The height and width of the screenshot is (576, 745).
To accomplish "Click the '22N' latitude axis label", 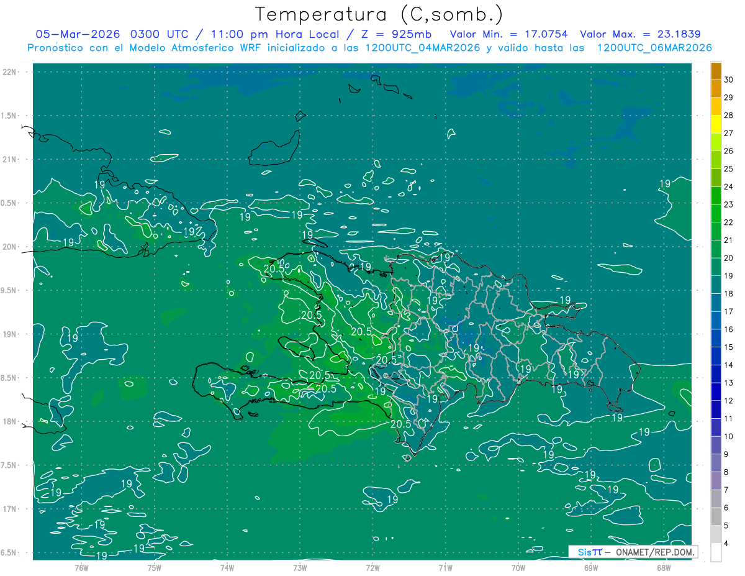I will pos(9,72).
